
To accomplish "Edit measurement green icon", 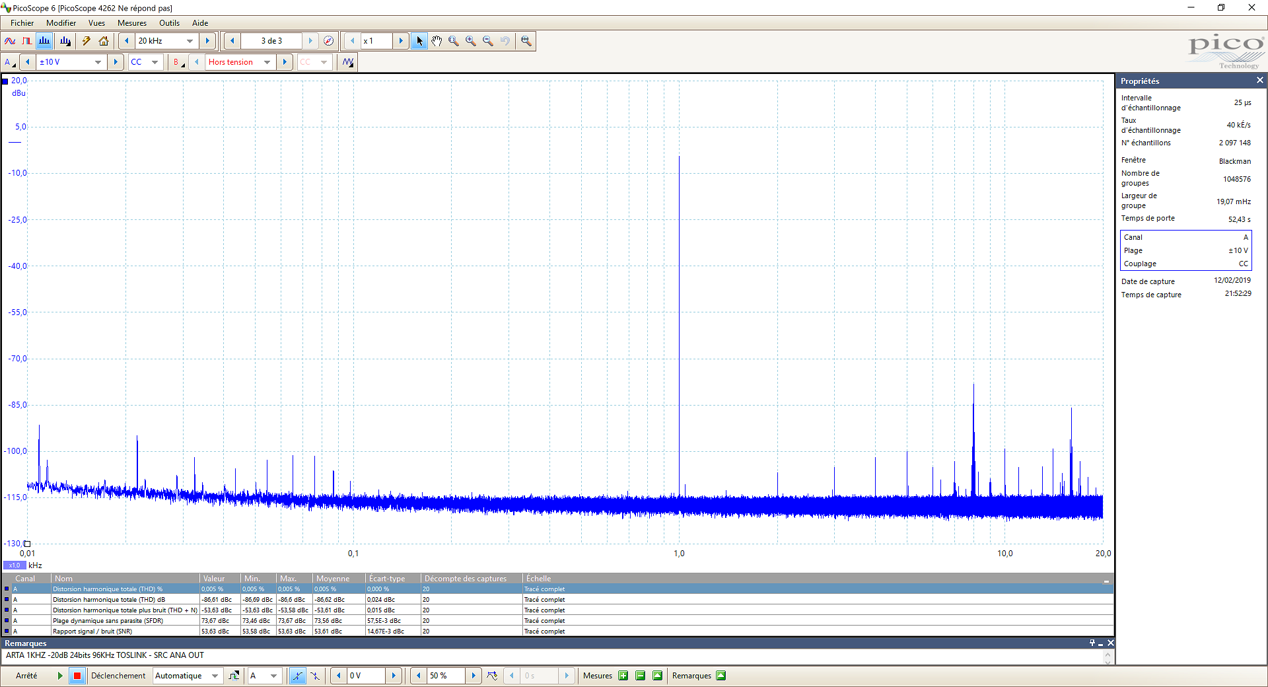I will pos(657,676).
